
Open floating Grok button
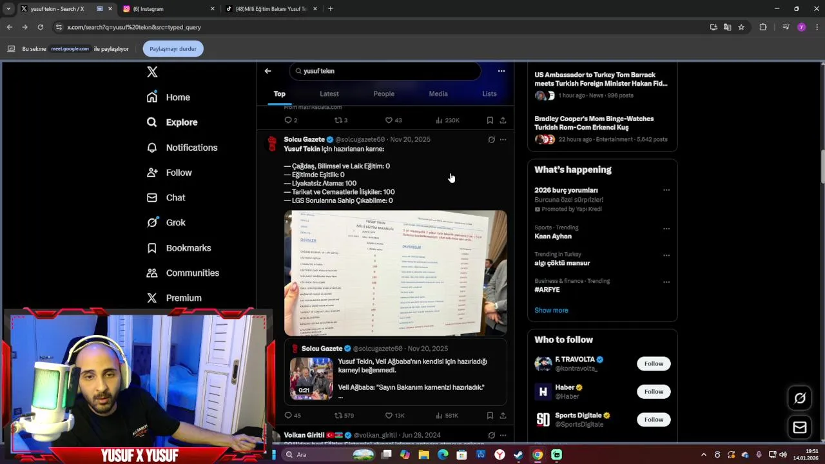click(800, 398)
